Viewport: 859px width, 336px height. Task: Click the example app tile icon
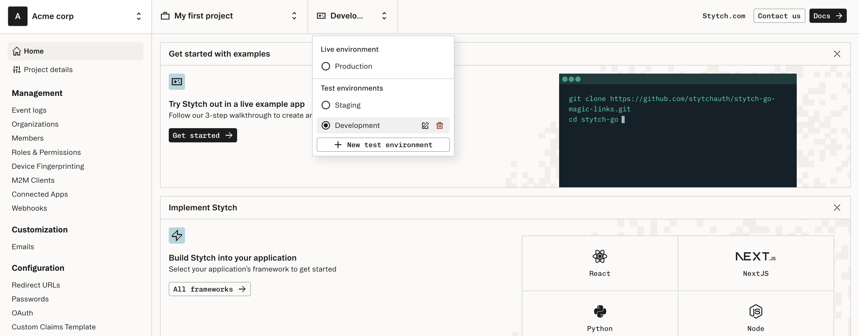coord(177,81)
